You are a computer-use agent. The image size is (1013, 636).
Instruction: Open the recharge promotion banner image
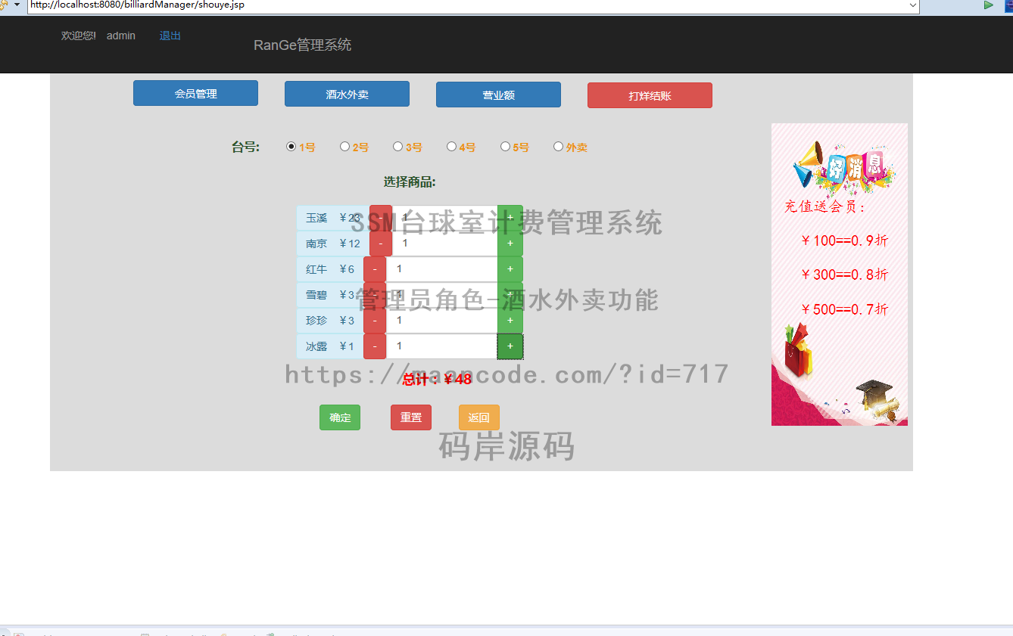[x=839, y=275]
